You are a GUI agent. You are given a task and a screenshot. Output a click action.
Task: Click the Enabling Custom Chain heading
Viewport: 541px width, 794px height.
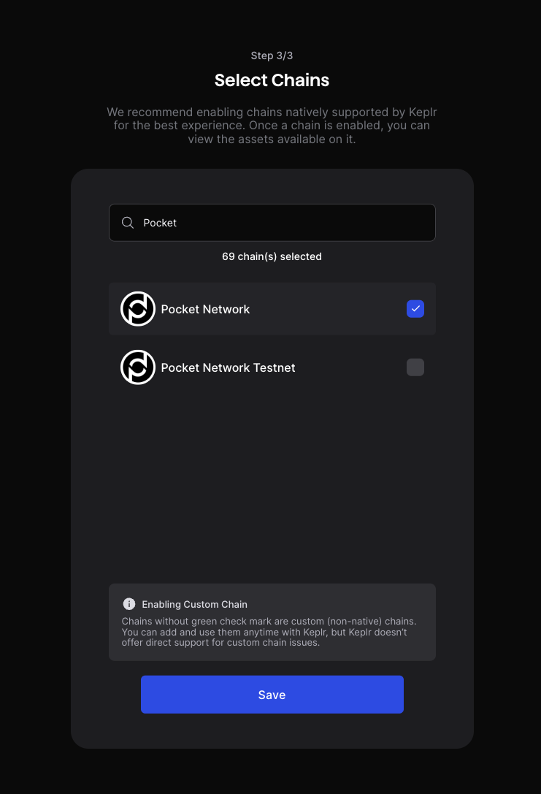(194, 604)
